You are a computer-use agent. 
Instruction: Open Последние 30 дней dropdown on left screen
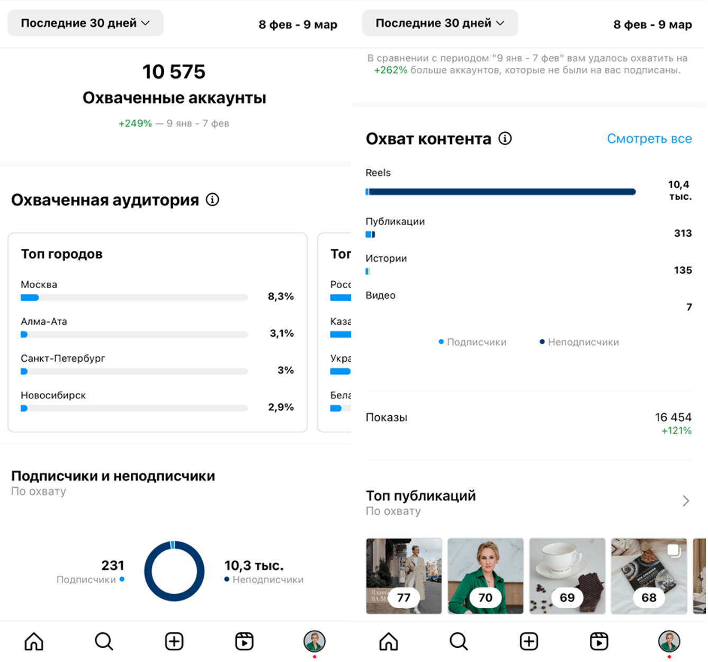85,23
